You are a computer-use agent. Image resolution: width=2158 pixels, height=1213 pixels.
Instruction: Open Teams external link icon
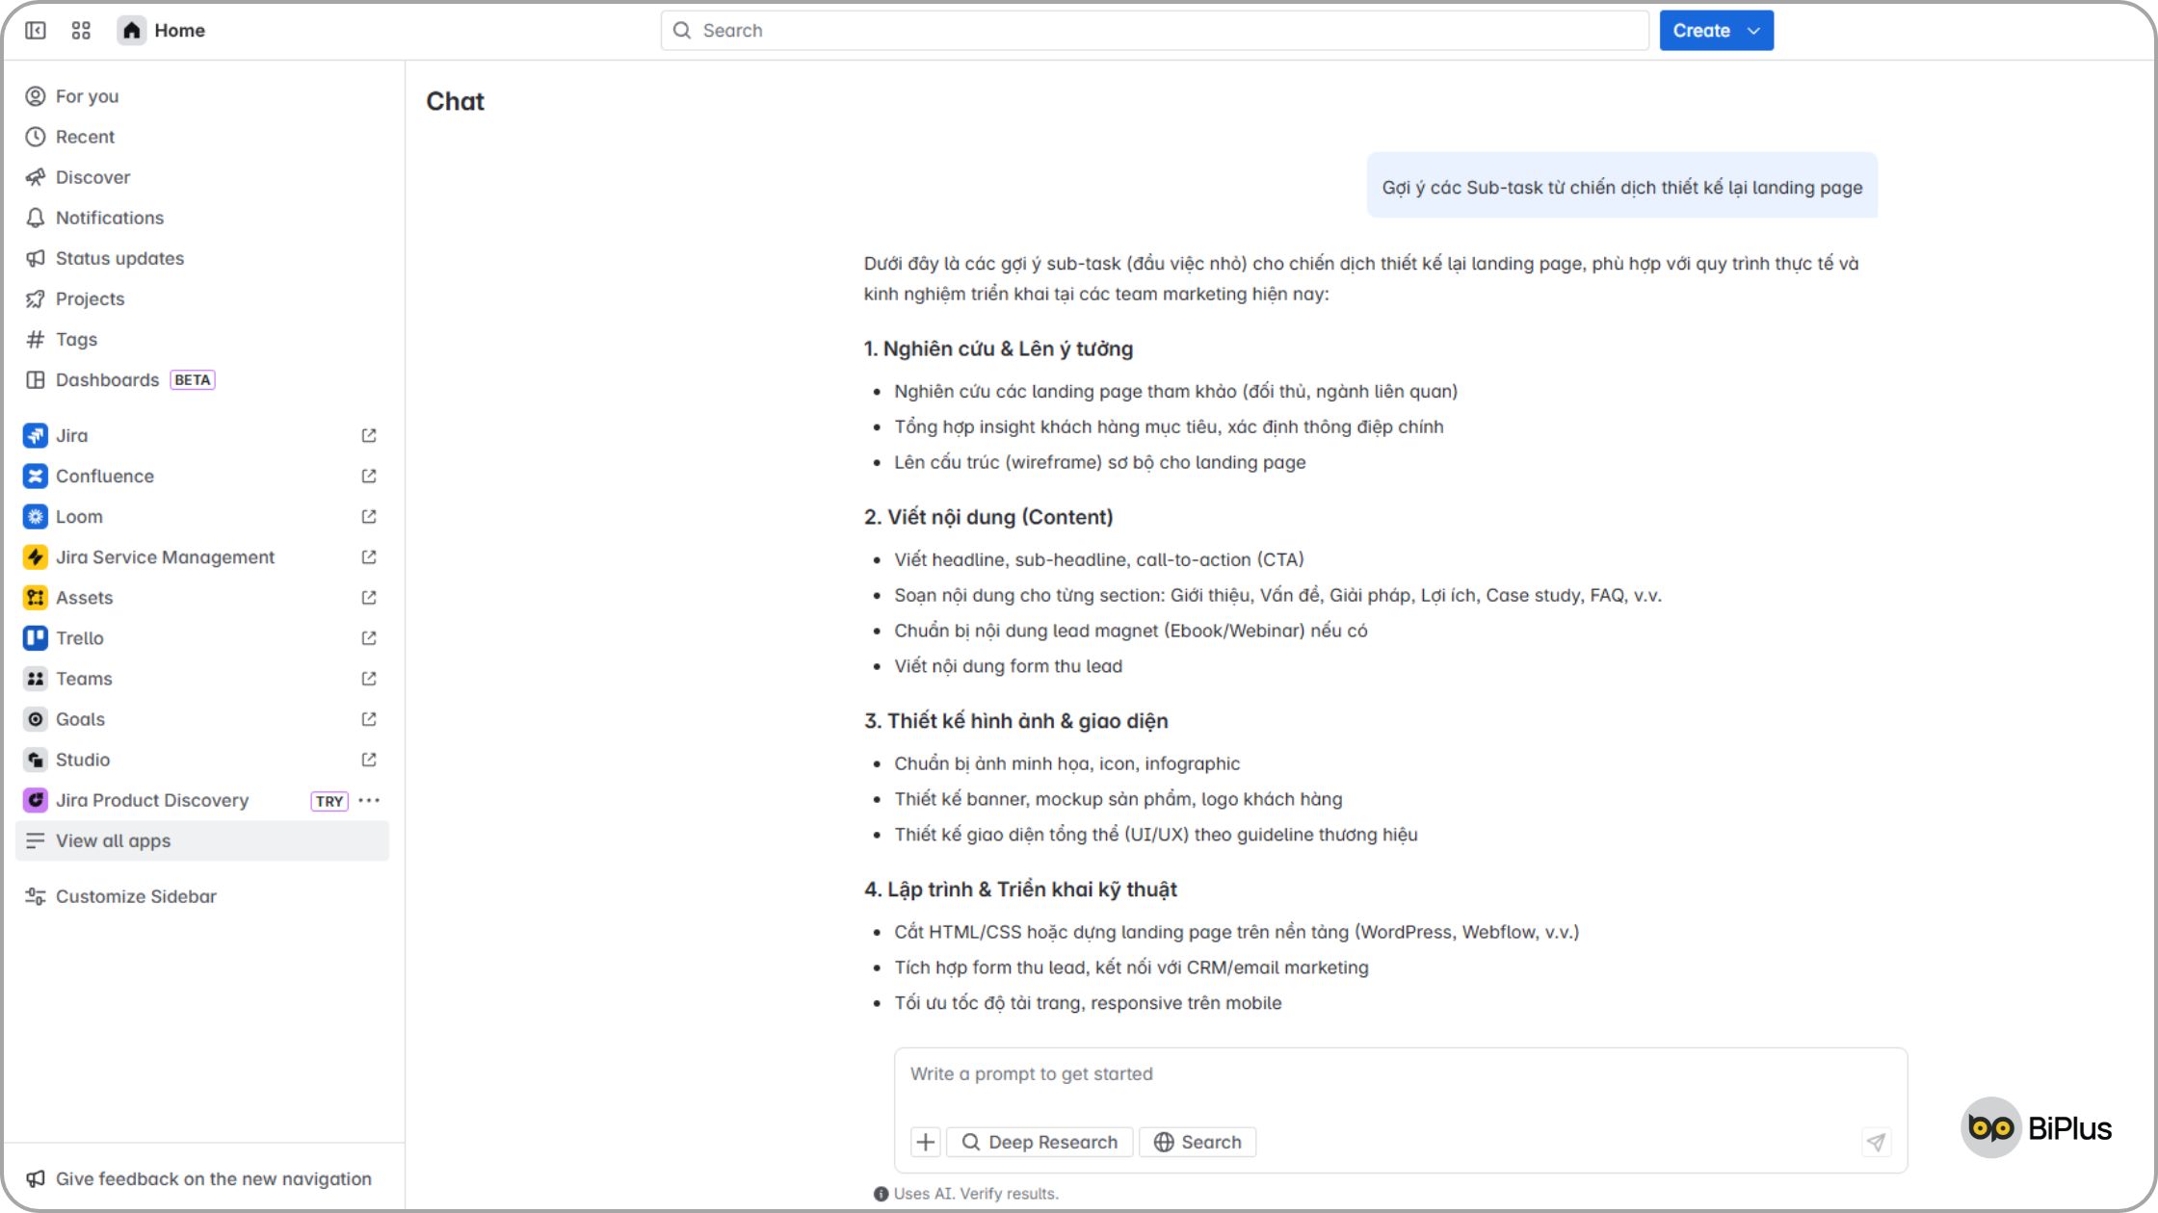[x=369, y=678]
